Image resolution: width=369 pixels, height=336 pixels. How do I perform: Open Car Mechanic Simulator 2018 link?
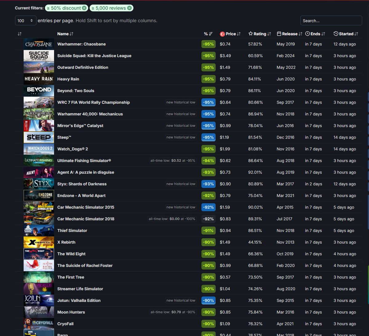(x=86, y=219)
